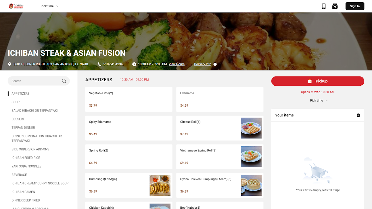Expand the Pick time selector under Pickup
This screenshot has height=209, width=372.
319,101
